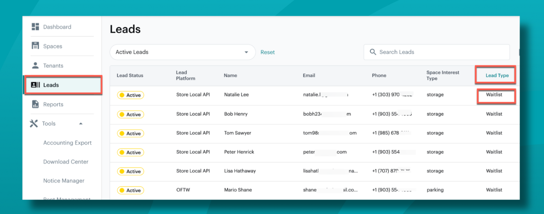Screen dimensions: 544x214
Task: Click the Tools wrench icon
Action: (34, 123)
